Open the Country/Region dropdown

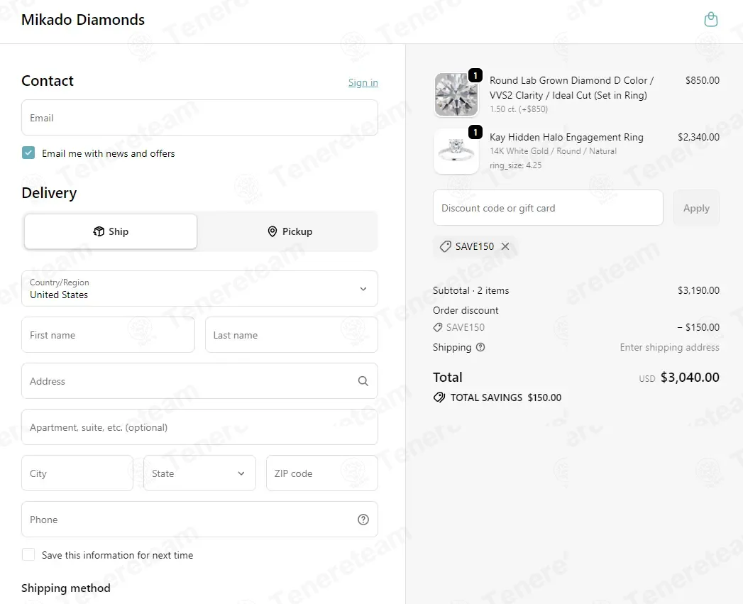(199, 289)
